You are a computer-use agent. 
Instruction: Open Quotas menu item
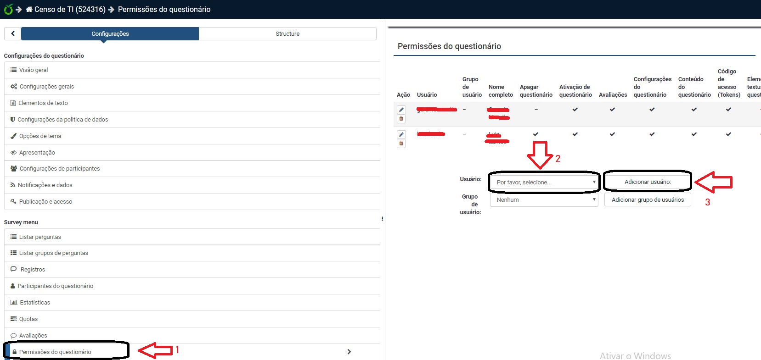click(x=192, y=319)
